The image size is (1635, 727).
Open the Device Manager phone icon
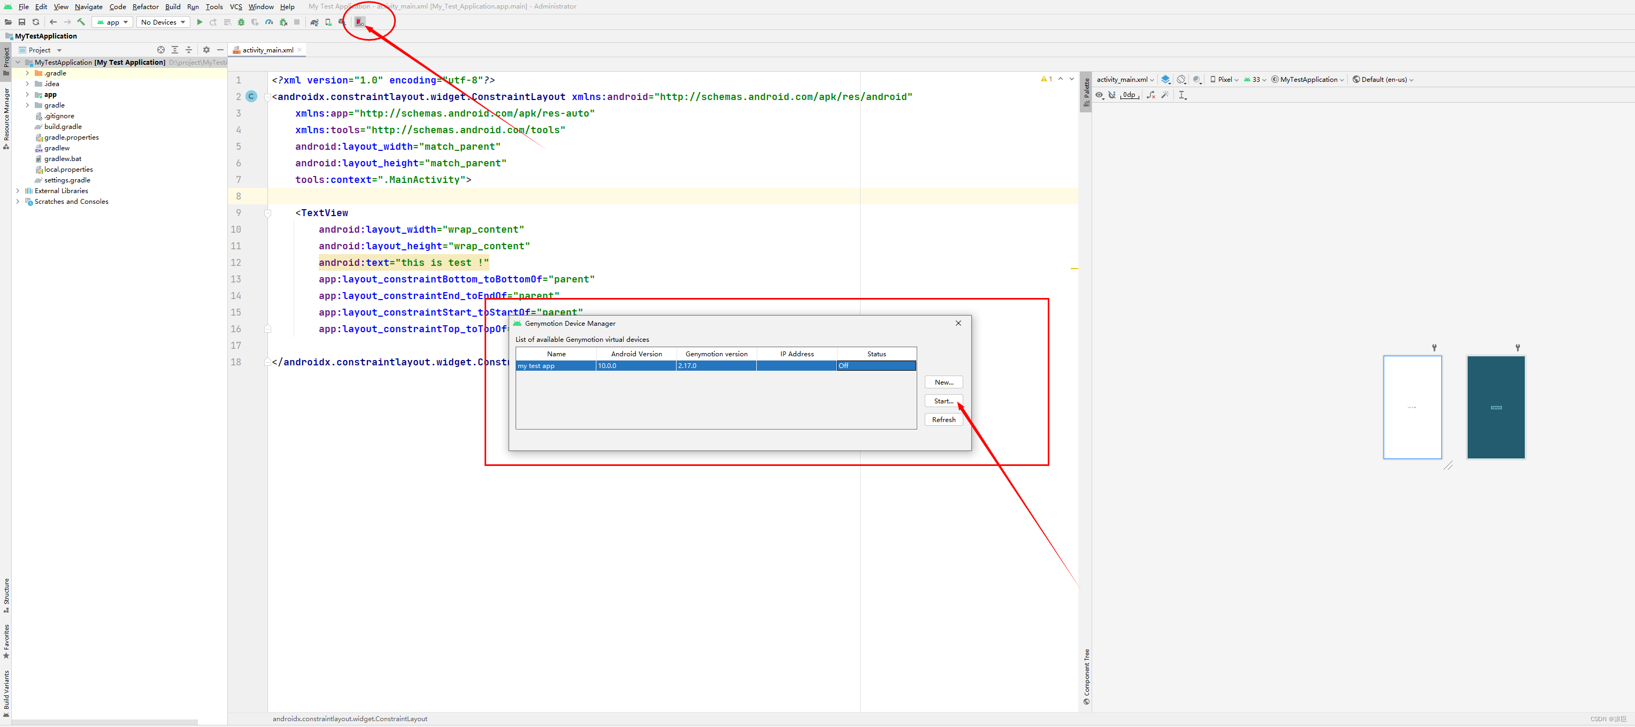(x=328, y=22)
